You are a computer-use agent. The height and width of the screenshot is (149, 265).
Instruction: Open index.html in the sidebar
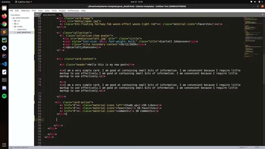click(x=22, y=29)
